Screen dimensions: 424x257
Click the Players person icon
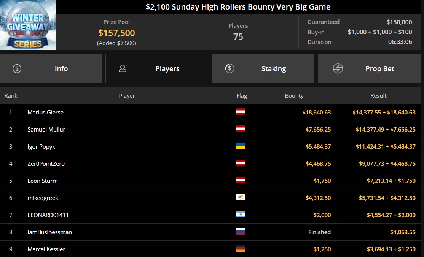pyautogui.click(x=123, y=69)
